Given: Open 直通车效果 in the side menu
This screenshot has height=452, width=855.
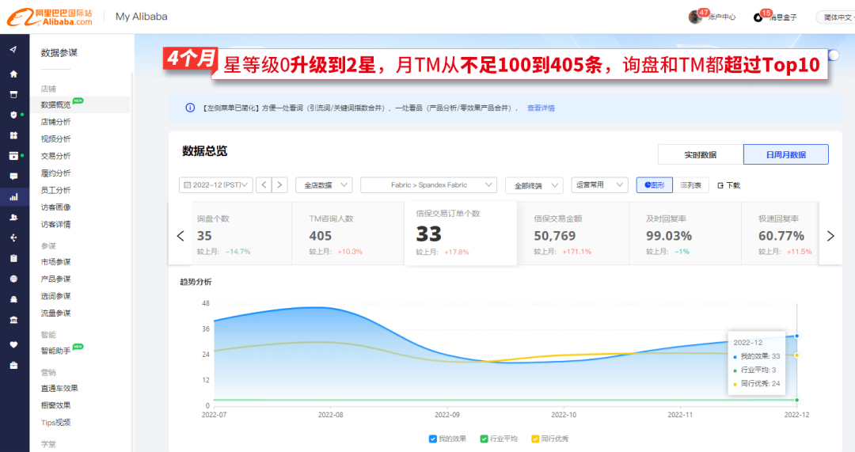Looking at the screenshot, I should (59, 388).
